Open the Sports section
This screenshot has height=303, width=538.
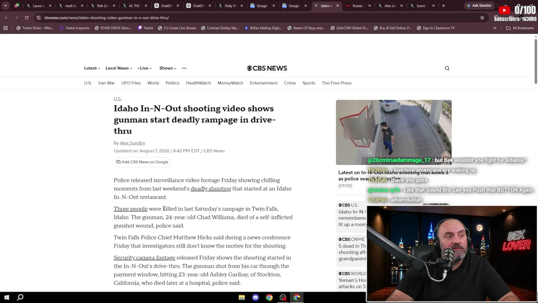pyautogui.click(x=309, y=83)
